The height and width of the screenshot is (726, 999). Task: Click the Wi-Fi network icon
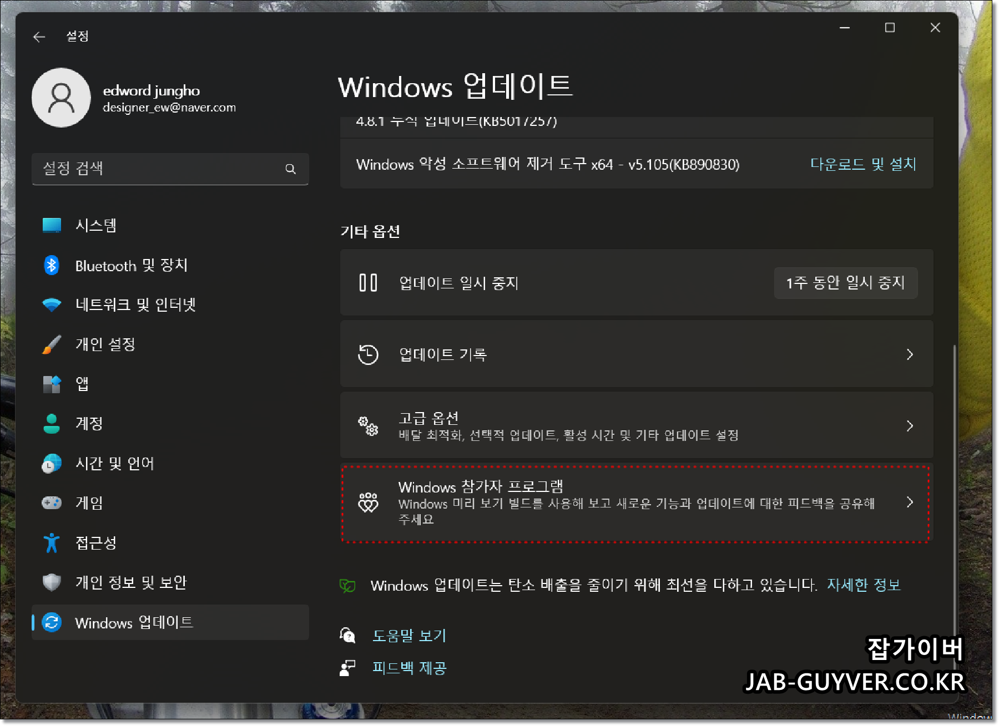[52, 304]
